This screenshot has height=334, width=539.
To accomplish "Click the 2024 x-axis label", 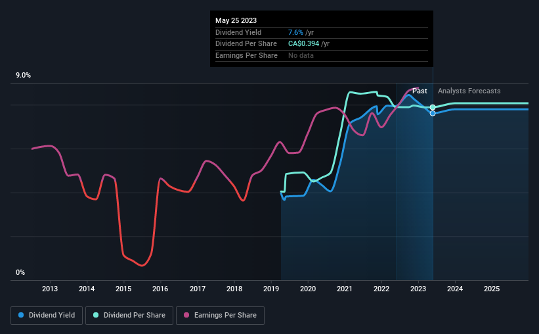I will pos(455,289).
